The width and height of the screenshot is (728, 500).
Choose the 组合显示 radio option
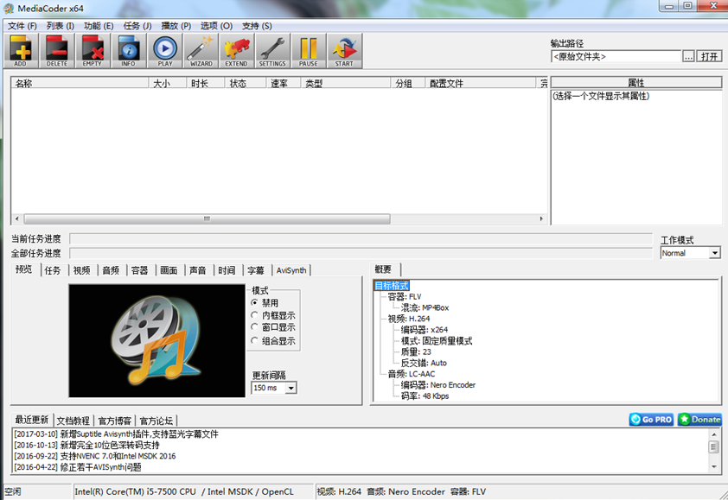coord(254,340)
